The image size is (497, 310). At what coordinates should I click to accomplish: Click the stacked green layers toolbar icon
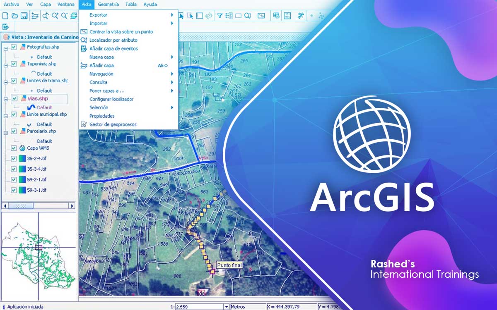pyautogui.click(x=73, y=16)
